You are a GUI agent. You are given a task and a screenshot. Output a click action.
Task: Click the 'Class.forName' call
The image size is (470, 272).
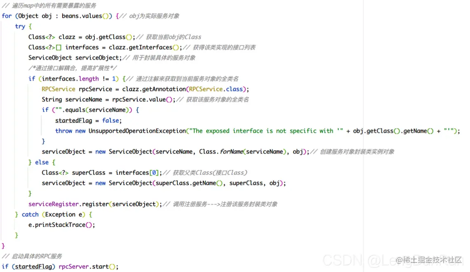click(x=221, y=152)
